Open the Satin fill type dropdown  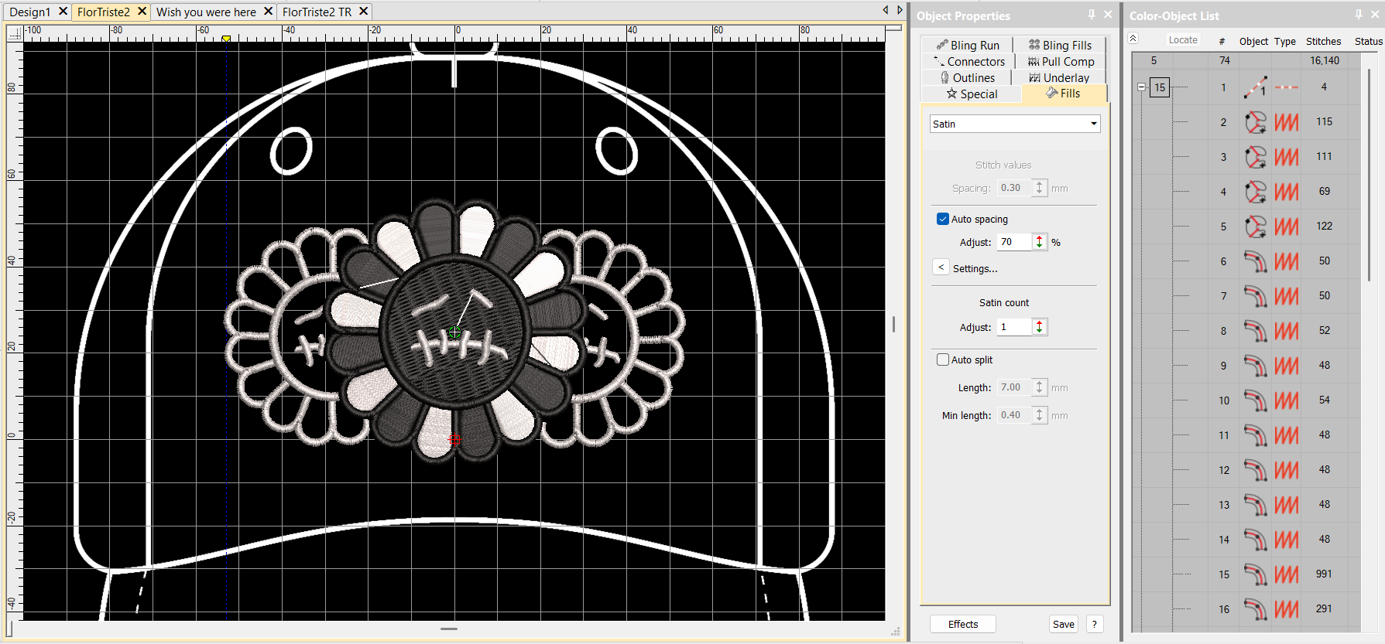(1093, 124)
